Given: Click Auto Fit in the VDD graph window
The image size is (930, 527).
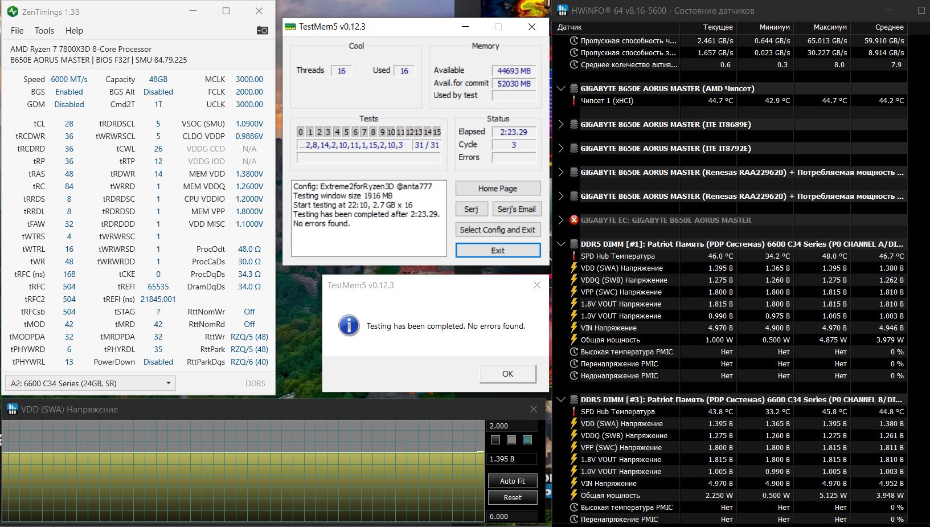Looking at the screenshot, I should pyautogui.click(x=513, y=481).
